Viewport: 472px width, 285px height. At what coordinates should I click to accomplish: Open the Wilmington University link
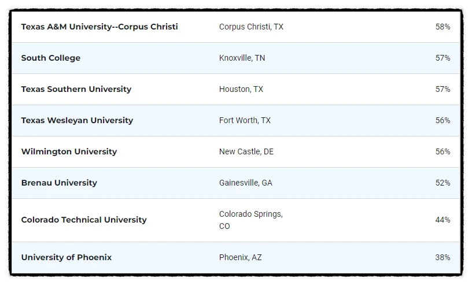point(69,151)
